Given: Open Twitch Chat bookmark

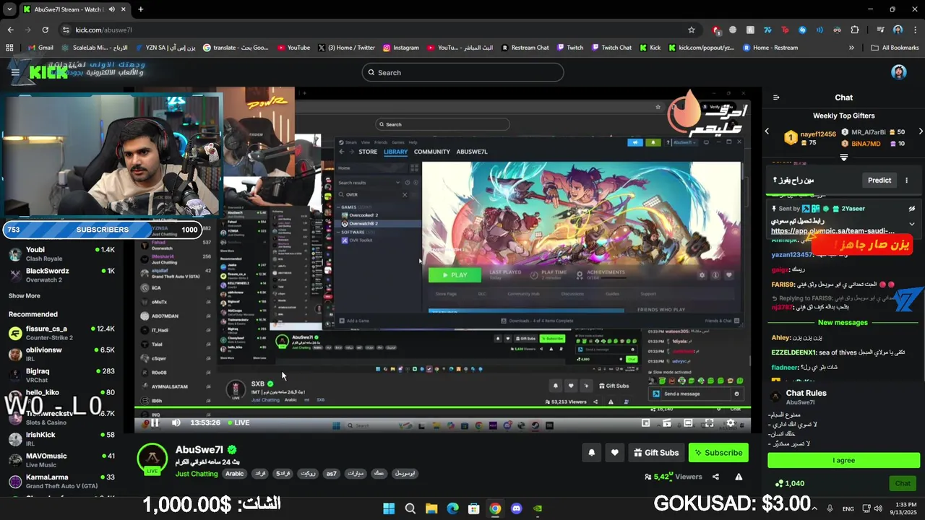Looking at the screenshot, I should pos(611,48).
